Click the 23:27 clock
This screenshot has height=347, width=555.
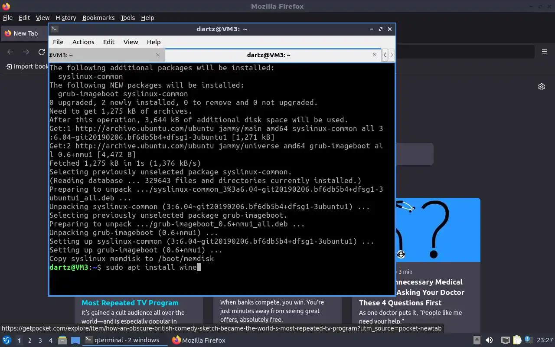pos(545,340)
